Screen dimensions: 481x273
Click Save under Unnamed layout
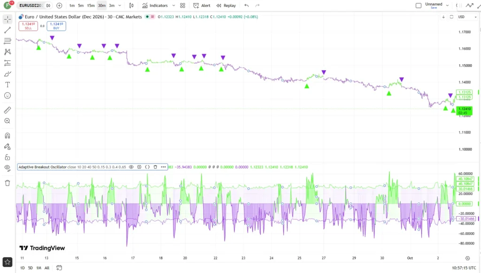click(434, 8)
